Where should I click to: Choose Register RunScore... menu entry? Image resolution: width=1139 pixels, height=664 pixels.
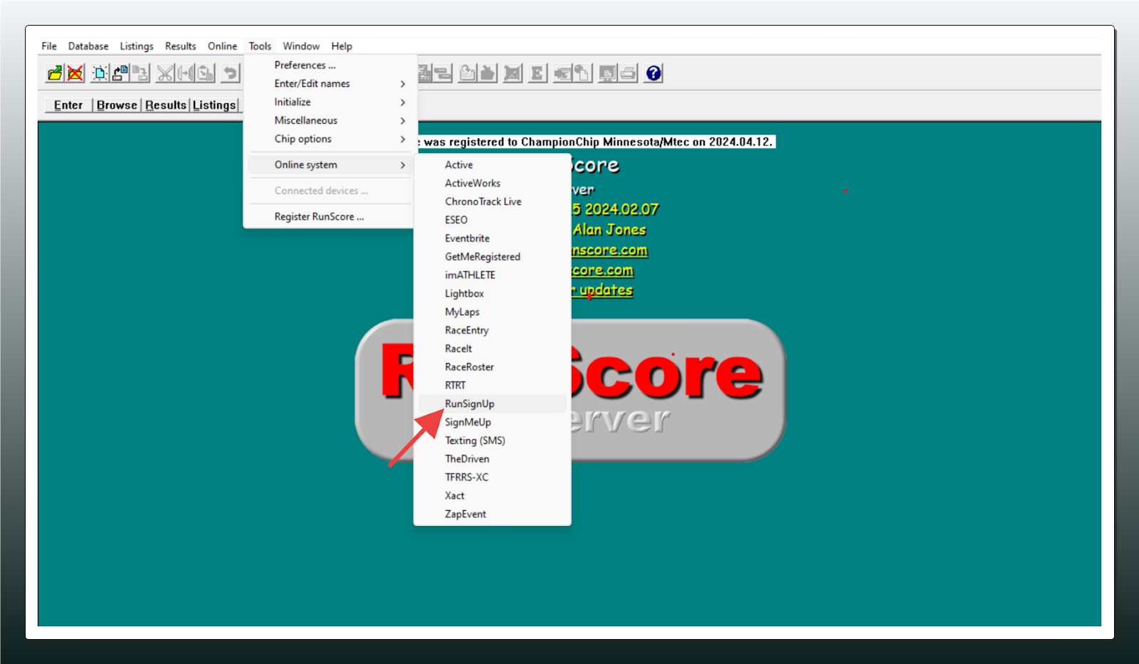coord(330,217)
